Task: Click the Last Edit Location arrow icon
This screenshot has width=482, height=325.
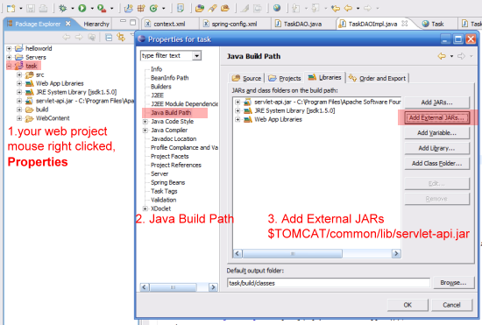Action: [x=336, y=8]
